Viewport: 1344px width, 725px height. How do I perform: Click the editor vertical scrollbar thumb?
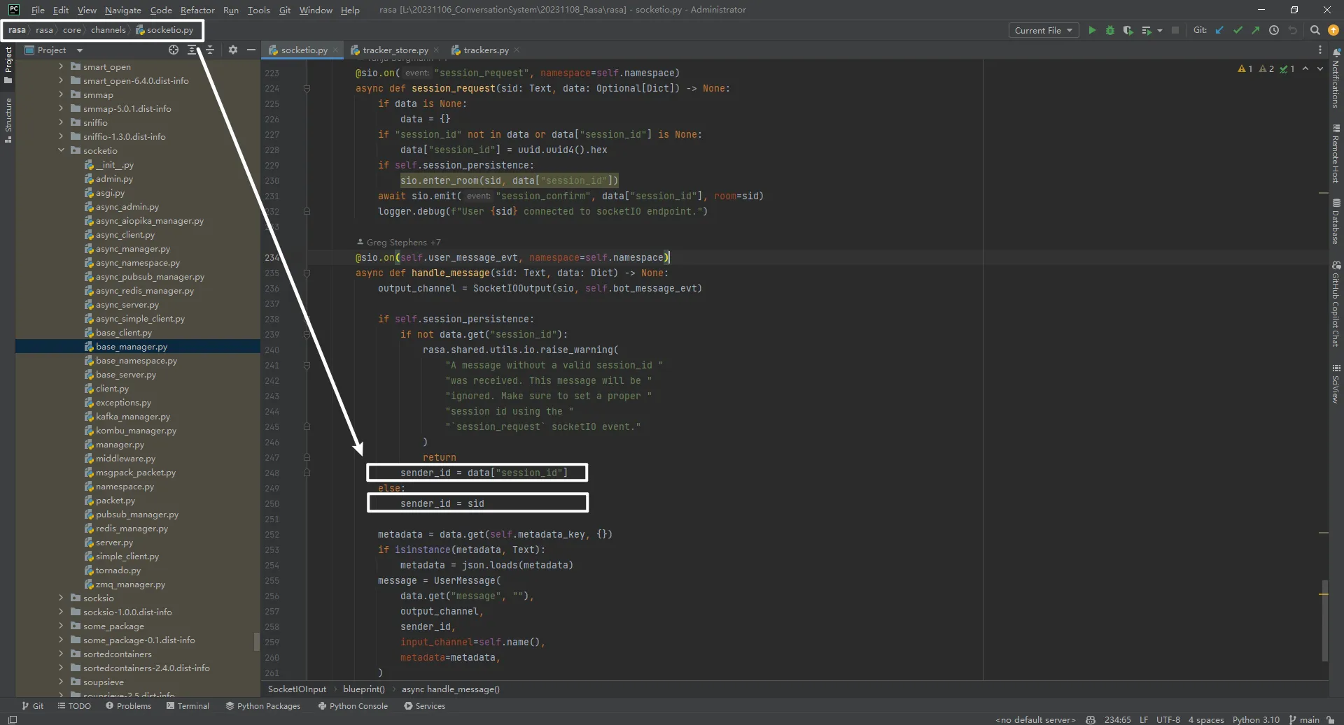click(x=1324, y=620)
